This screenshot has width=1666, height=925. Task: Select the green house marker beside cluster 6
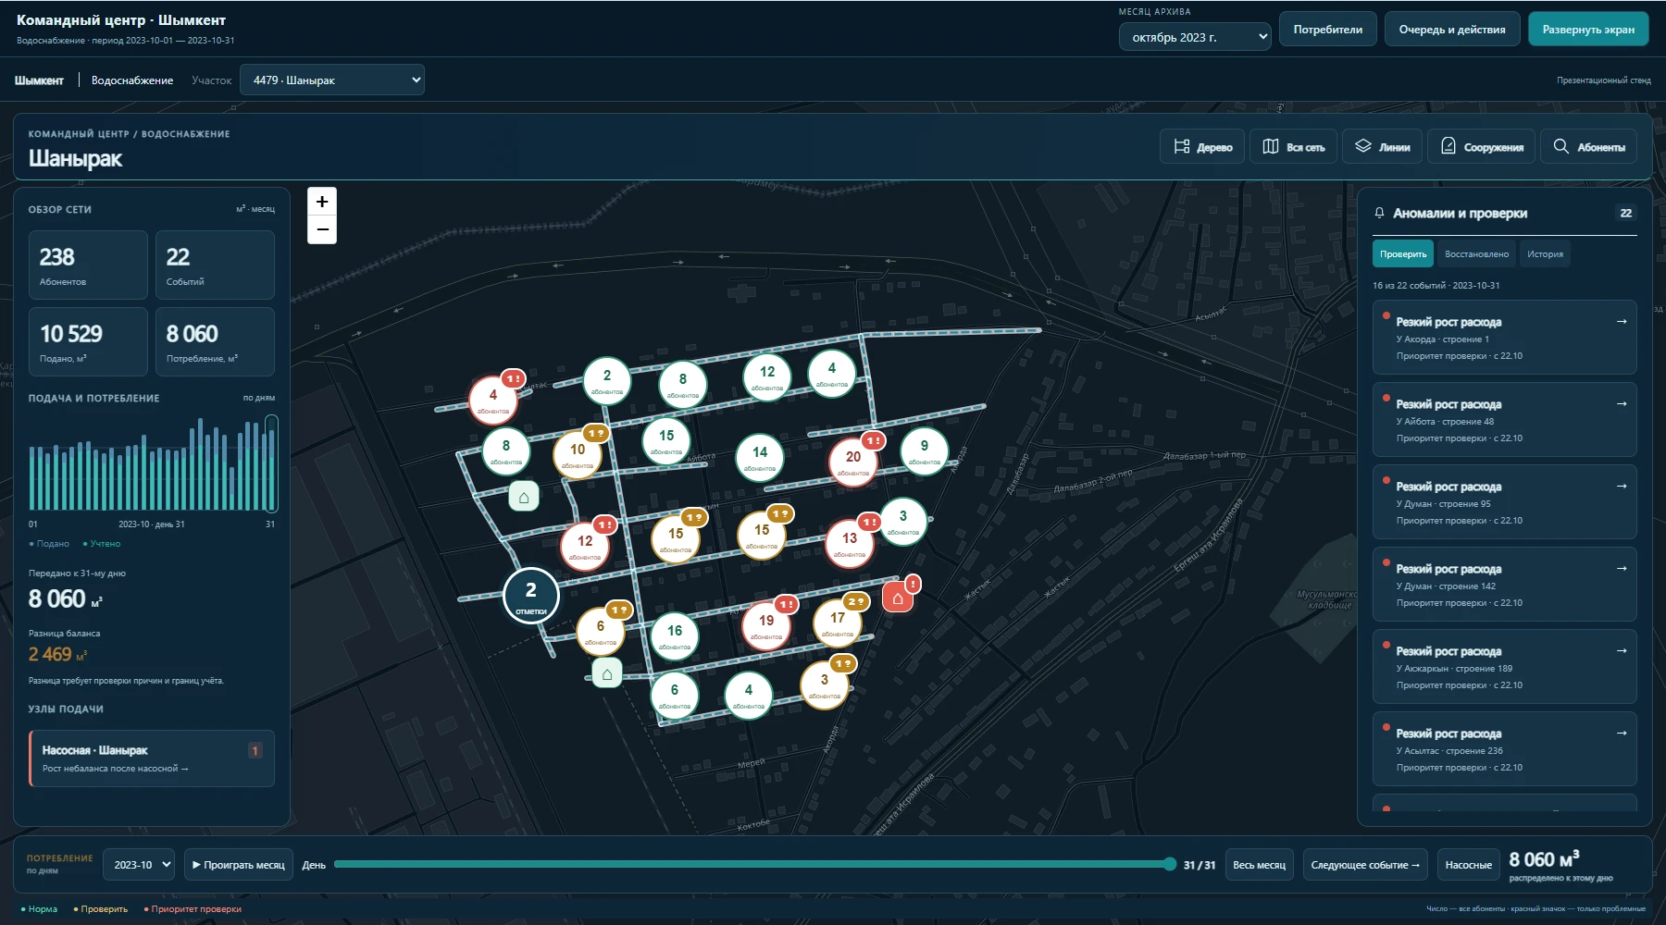click(607, 673)
